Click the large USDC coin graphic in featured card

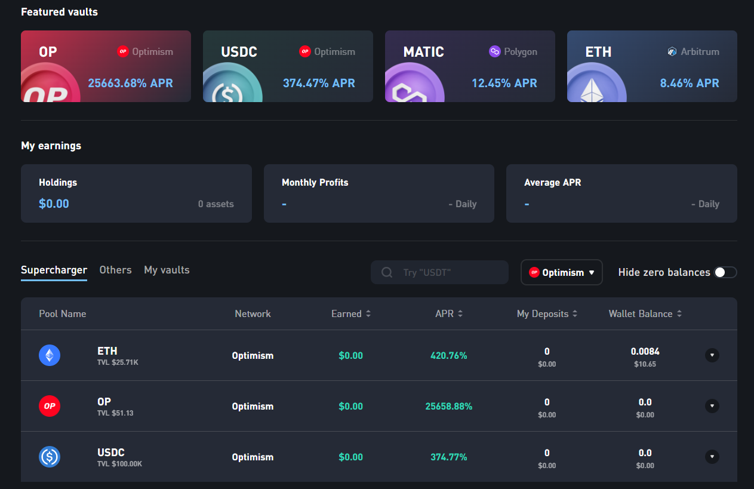coord(232,83)
